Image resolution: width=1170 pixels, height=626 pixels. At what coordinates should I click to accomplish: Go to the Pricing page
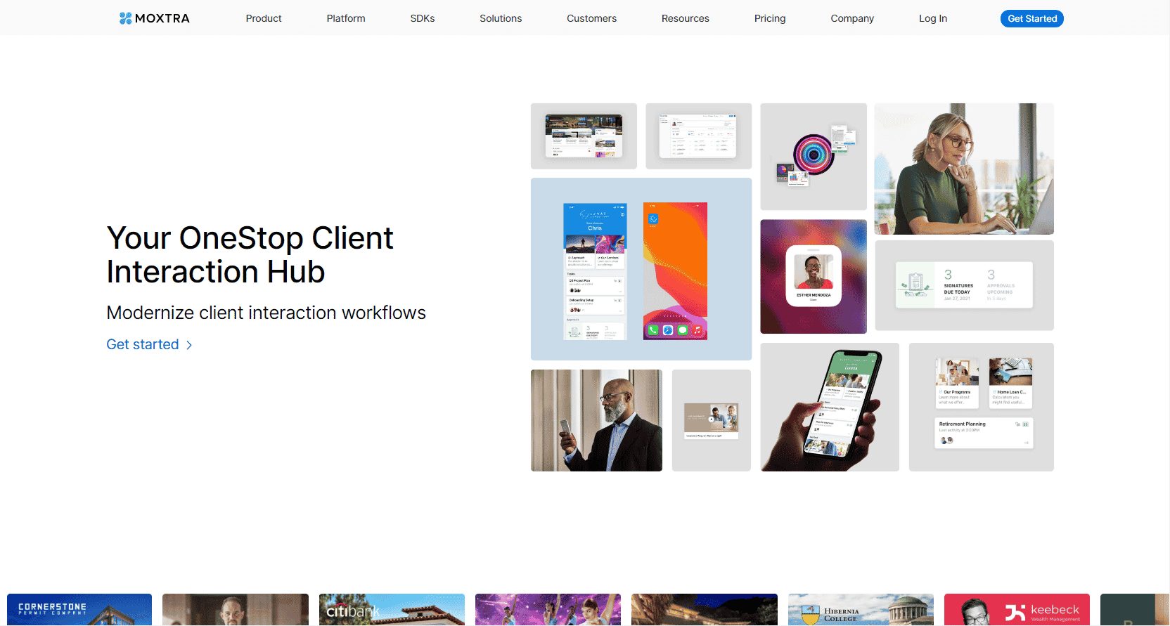click(x=770, y=18)
